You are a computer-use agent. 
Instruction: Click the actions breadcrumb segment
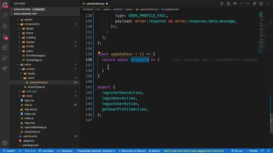(x=118, y=9)
